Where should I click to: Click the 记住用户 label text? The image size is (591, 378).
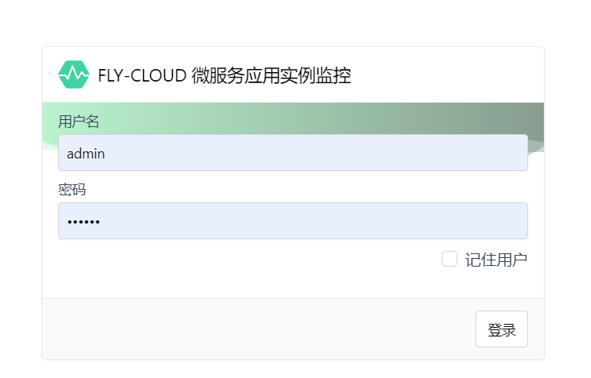click(x=496, y=260)
